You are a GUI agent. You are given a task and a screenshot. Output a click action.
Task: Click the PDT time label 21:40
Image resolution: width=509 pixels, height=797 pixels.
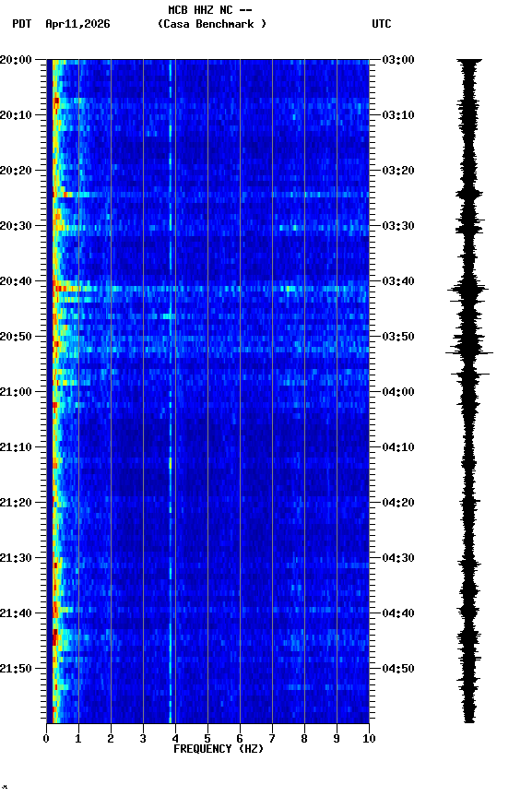click(x=16, y=614)
